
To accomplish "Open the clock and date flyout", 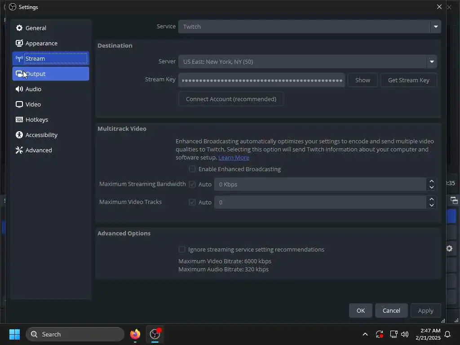I will [428, 334].
